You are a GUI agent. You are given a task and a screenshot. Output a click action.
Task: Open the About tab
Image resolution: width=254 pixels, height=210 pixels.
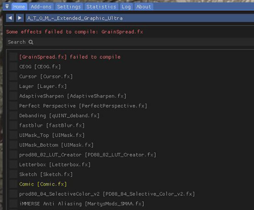point(144,7)
